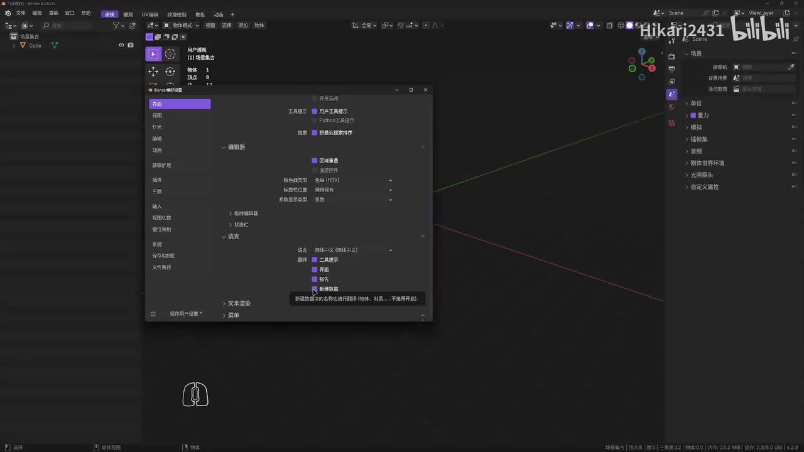This screenshot has height=452, width=804.
Task: Open the 系数显示类型 dropdown
Action: [x=353, y=200]
